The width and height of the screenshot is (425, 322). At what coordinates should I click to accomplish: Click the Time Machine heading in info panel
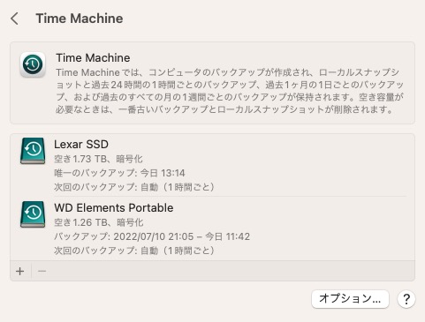93,58
